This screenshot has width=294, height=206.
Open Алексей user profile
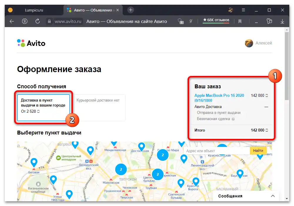click(264, 43)
